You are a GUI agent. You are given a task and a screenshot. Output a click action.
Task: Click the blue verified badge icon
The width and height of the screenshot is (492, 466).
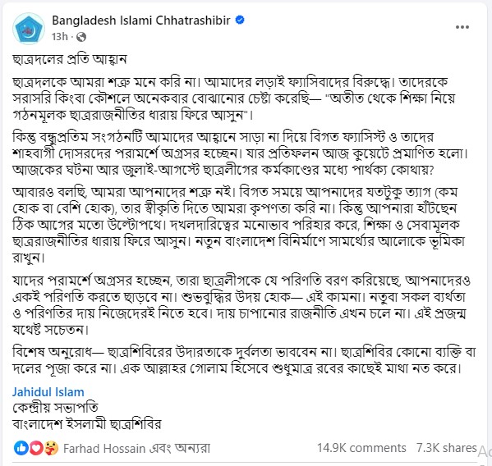pyautogui.click(x=240, y=20)
